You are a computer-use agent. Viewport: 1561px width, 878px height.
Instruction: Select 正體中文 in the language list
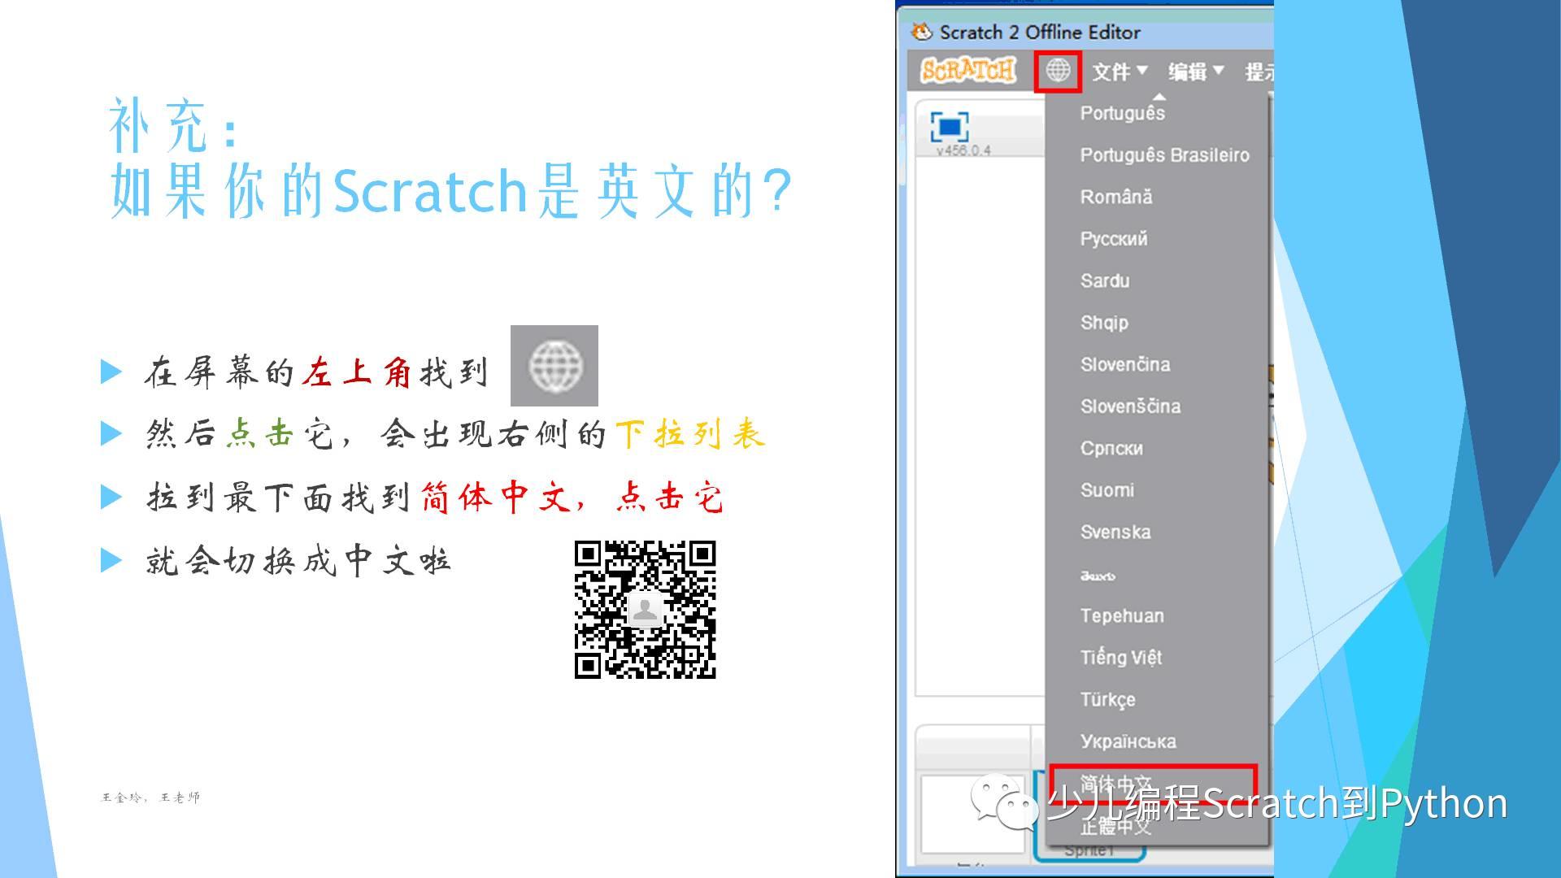click(x=1116, y=826)
